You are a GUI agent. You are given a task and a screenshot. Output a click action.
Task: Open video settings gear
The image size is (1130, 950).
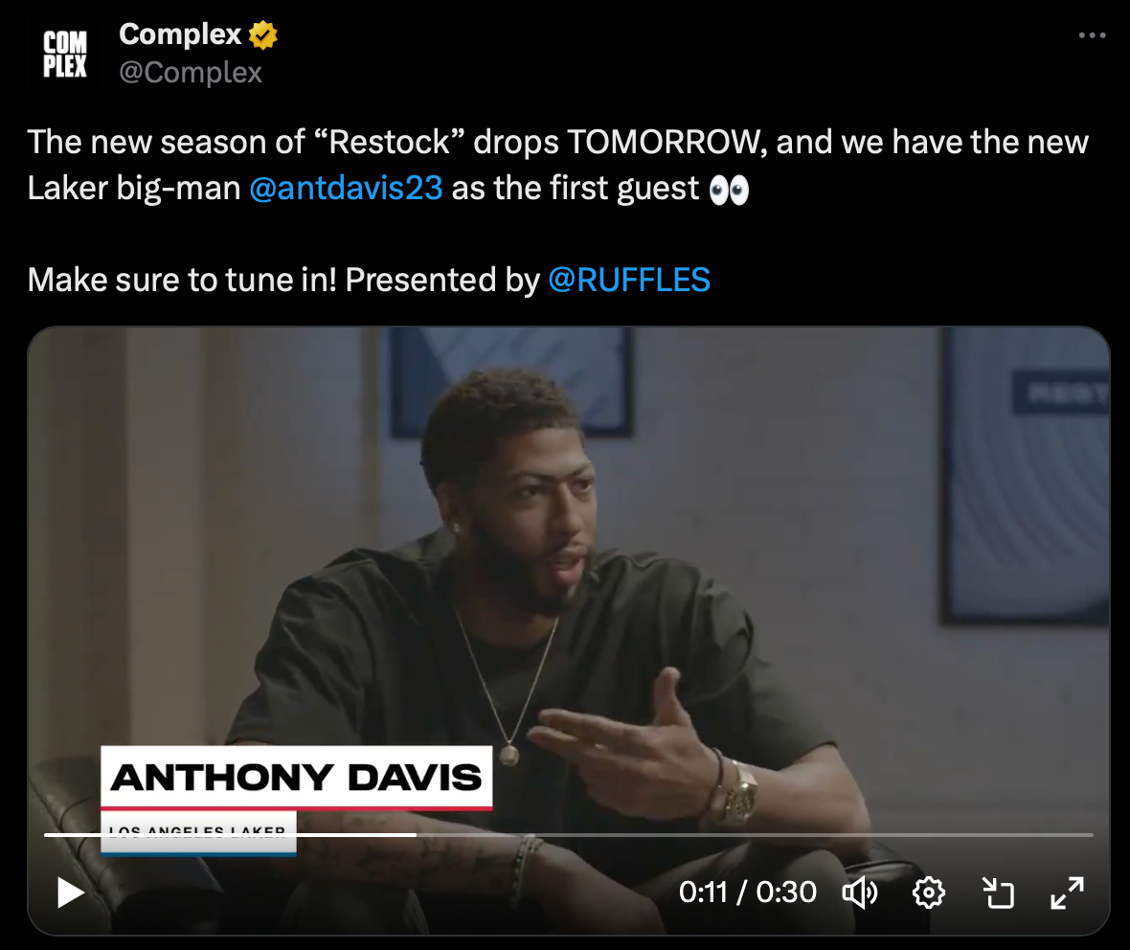[x=928, y=893]
